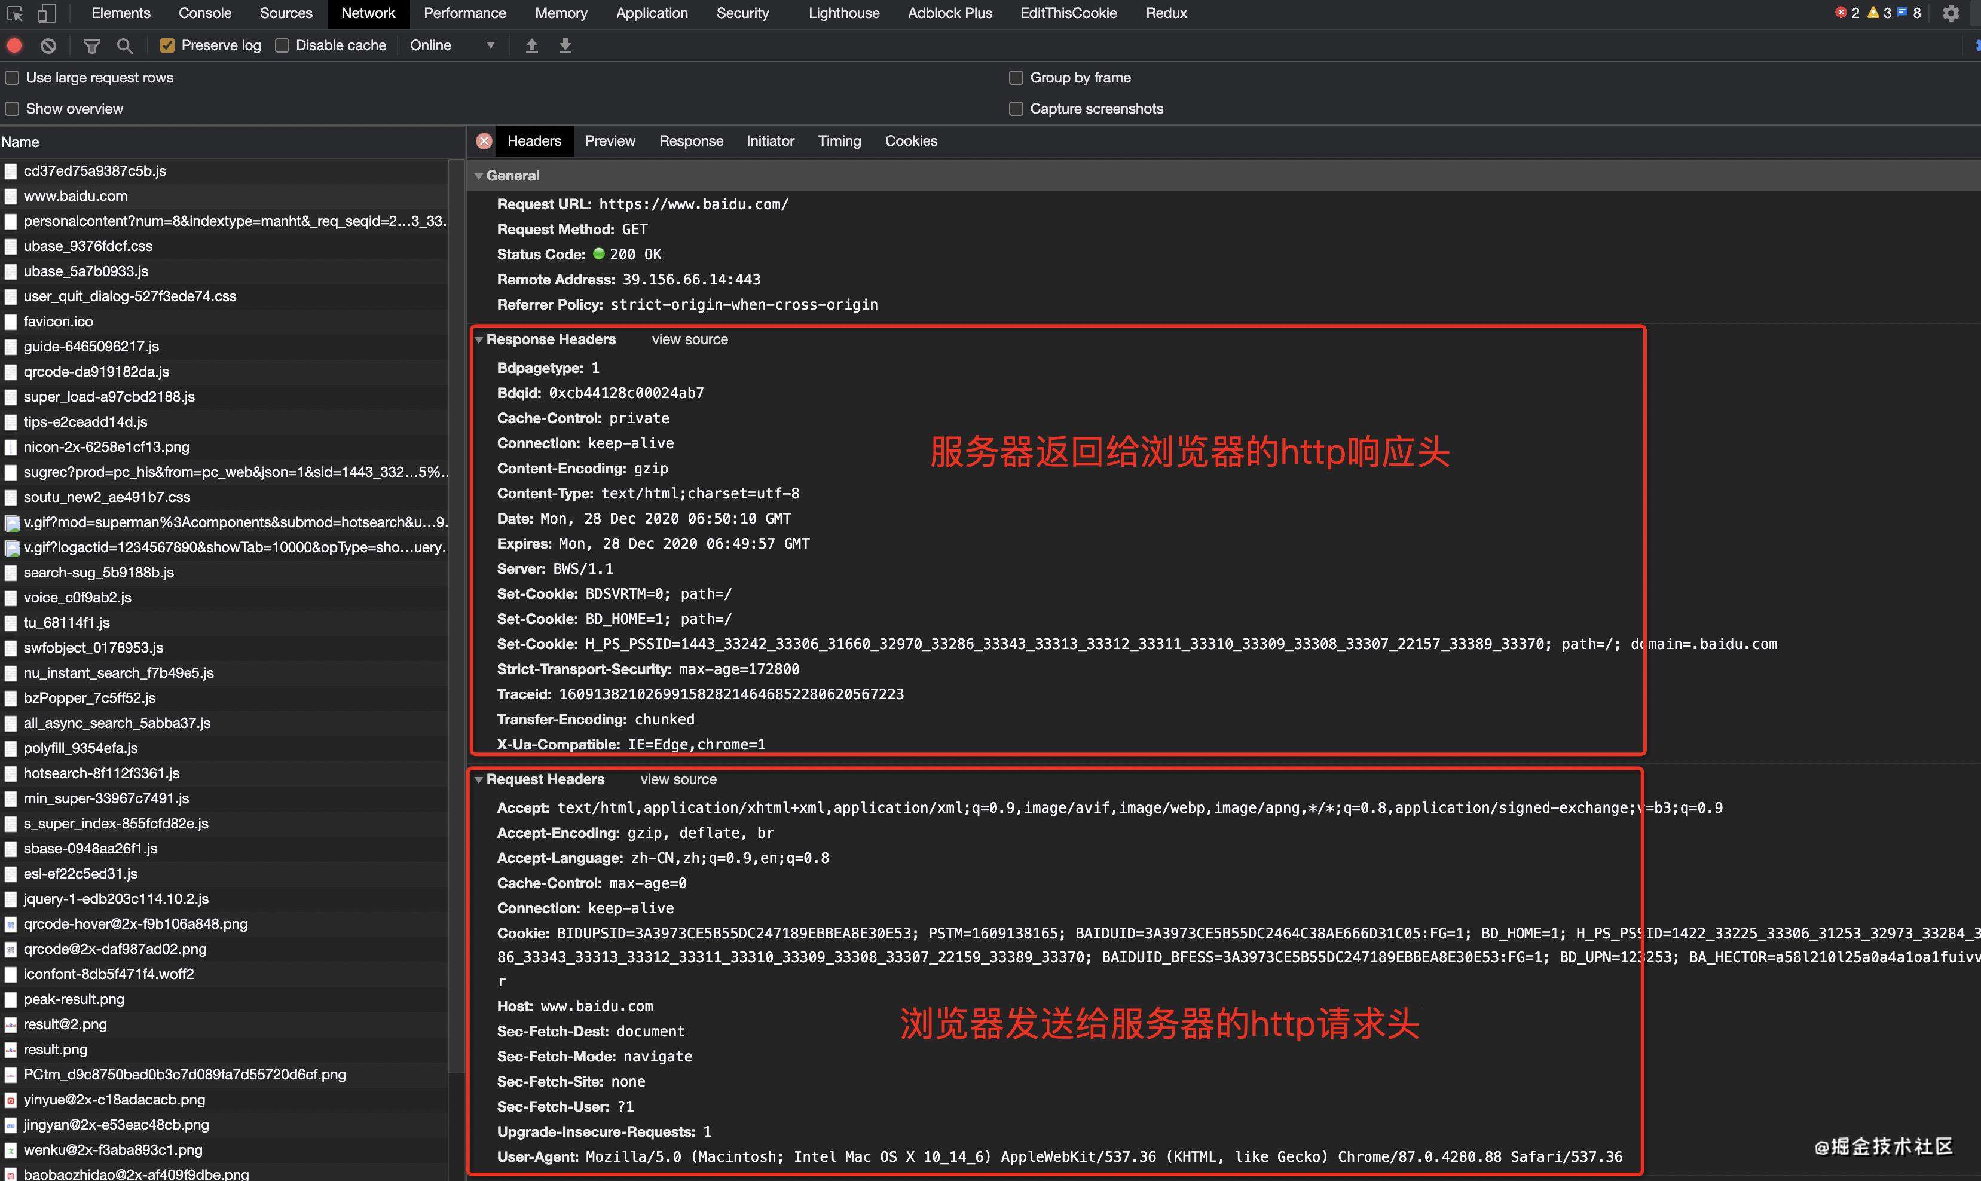The image size is (1981, 1181).
Task: Open DevTools settings gear icon
Action: [1951, 14]
